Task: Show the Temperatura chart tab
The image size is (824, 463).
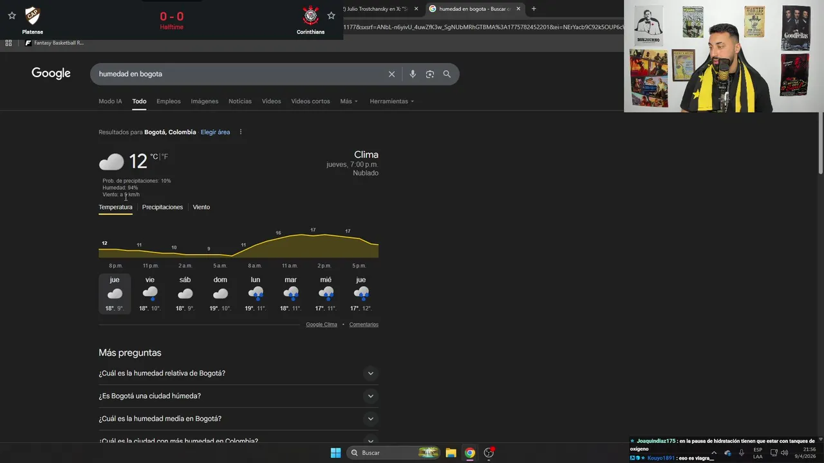Action: (x=115, y=207)
